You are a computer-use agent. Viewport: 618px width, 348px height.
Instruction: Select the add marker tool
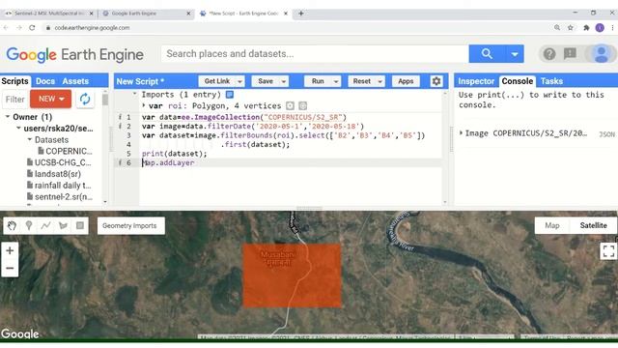pos(29,225)
